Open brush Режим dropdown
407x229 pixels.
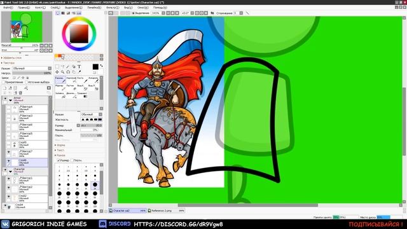(x=91, y=114)
